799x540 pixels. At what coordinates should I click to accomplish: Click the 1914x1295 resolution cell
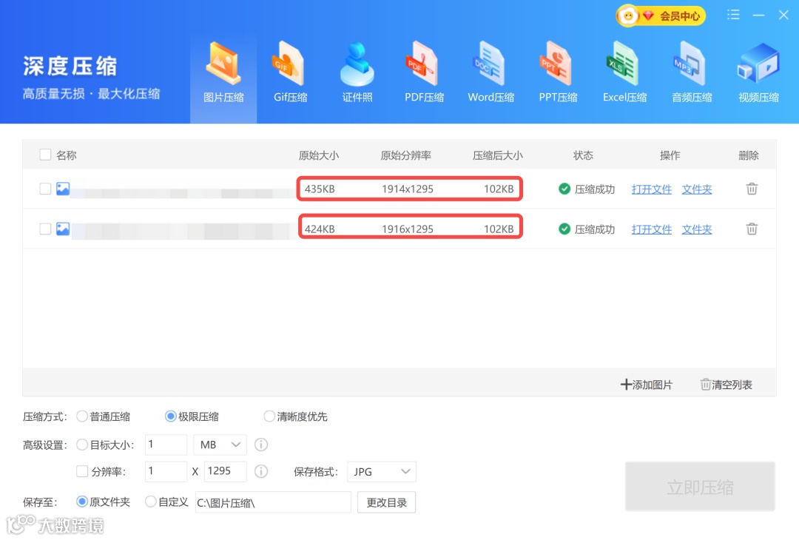408,189
